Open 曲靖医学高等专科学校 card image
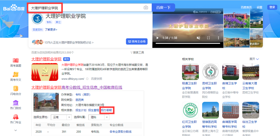Viewport: 280px width, 136px height. coord(230,110)
